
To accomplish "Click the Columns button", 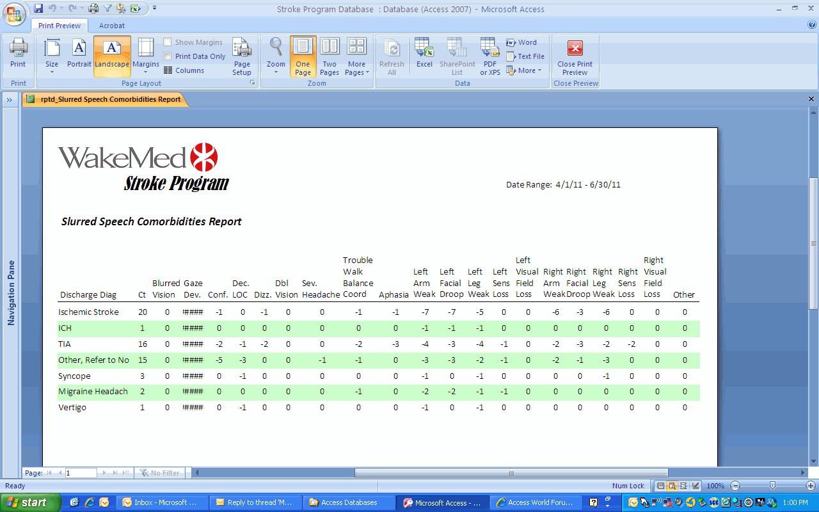I will pos(184,70).
